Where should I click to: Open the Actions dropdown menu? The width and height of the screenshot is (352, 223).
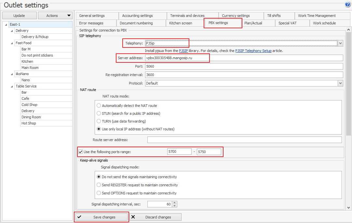tap(55, 16)
